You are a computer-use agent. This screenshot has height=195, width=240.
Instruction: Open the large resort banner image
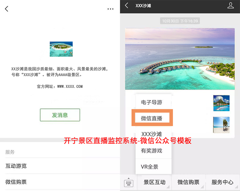(180, 59)
